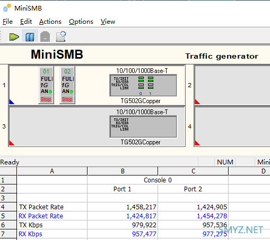Open the File menu
The height and width of the screenshot is (240, 270).
[x=7, y=22]
